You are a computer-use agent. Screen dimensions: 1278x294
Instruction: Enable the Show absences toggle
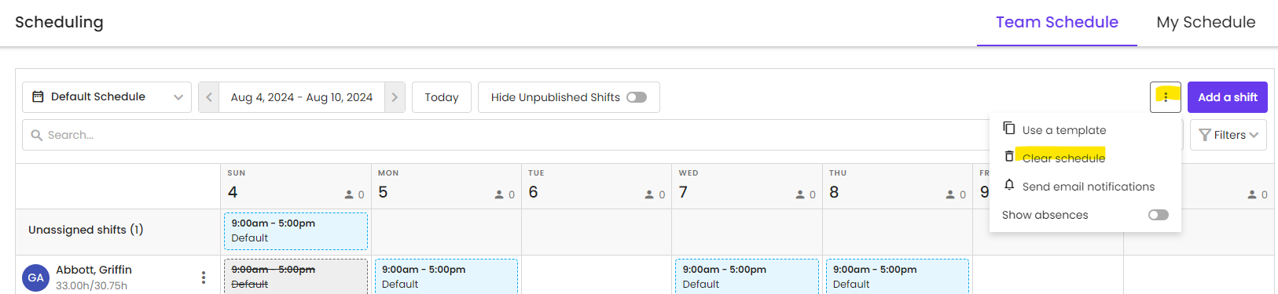coord(1159,215)
